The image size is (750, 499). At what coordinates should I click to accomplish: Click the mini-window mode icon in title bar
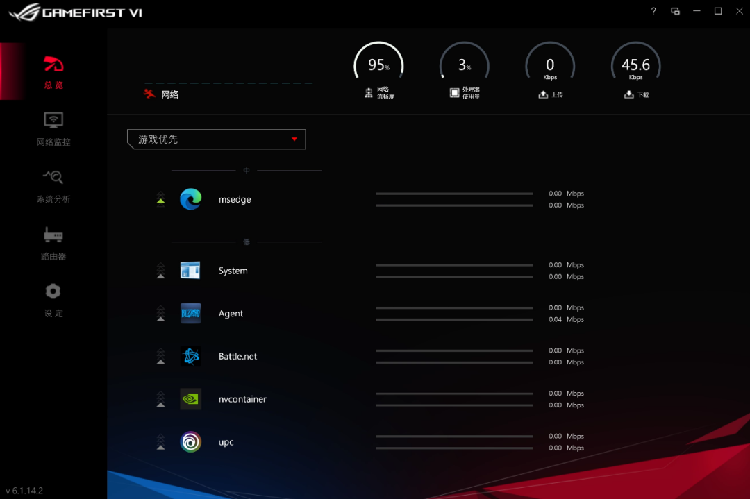(x=676, y=11)
